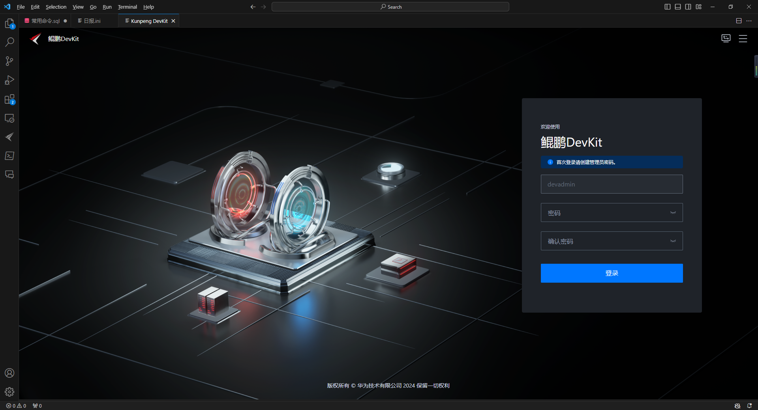Close the Kunpeng DevKit tab
Screen dimensions: 758x410
pos(173,21)
